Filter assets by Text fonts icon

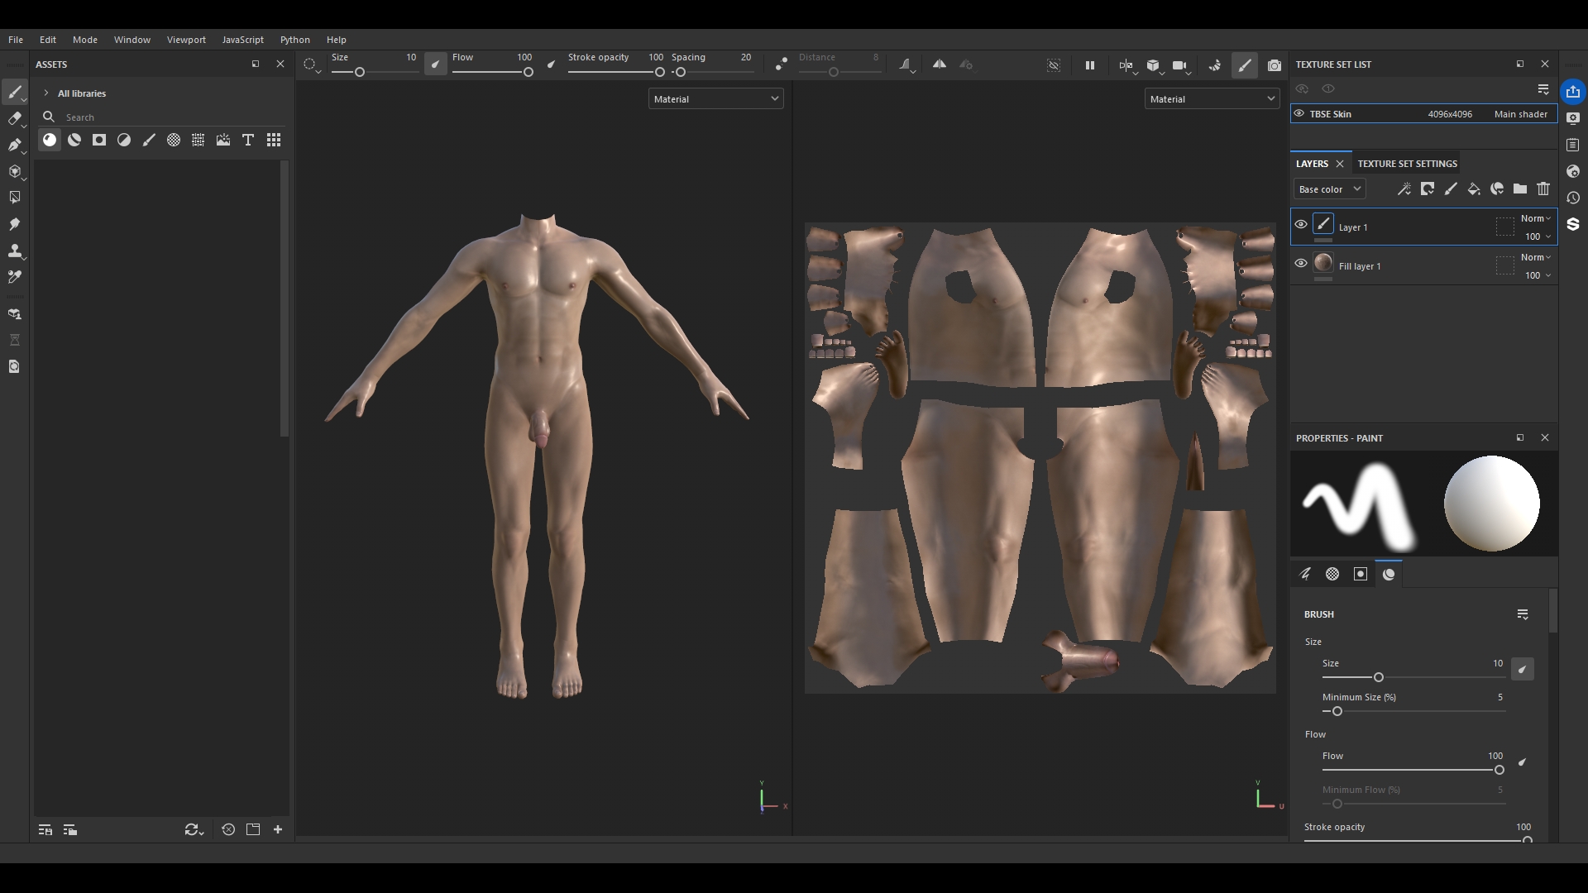pyautogui.click(x=248, y=141)
